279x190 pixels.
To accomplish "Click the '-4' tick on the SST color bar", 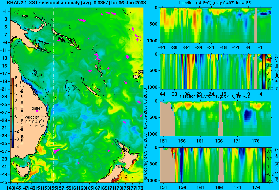I will 16,147.
